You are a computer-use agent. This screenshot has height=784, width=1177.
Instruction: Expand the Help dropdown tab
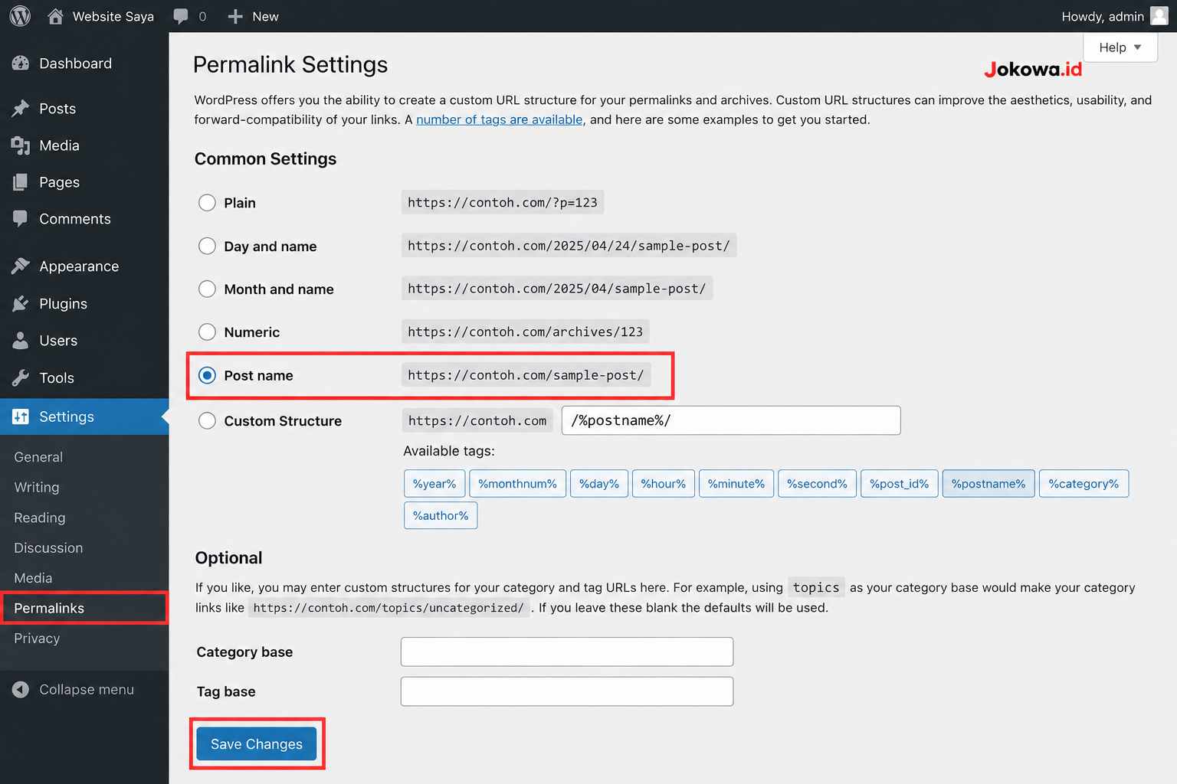(1120, 47)
